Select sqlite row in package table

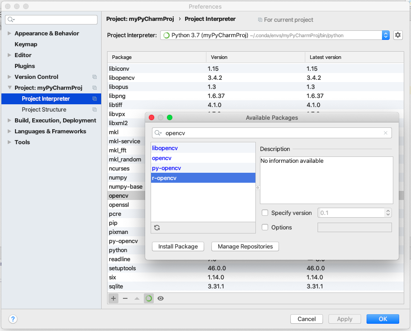click(255, 286)
